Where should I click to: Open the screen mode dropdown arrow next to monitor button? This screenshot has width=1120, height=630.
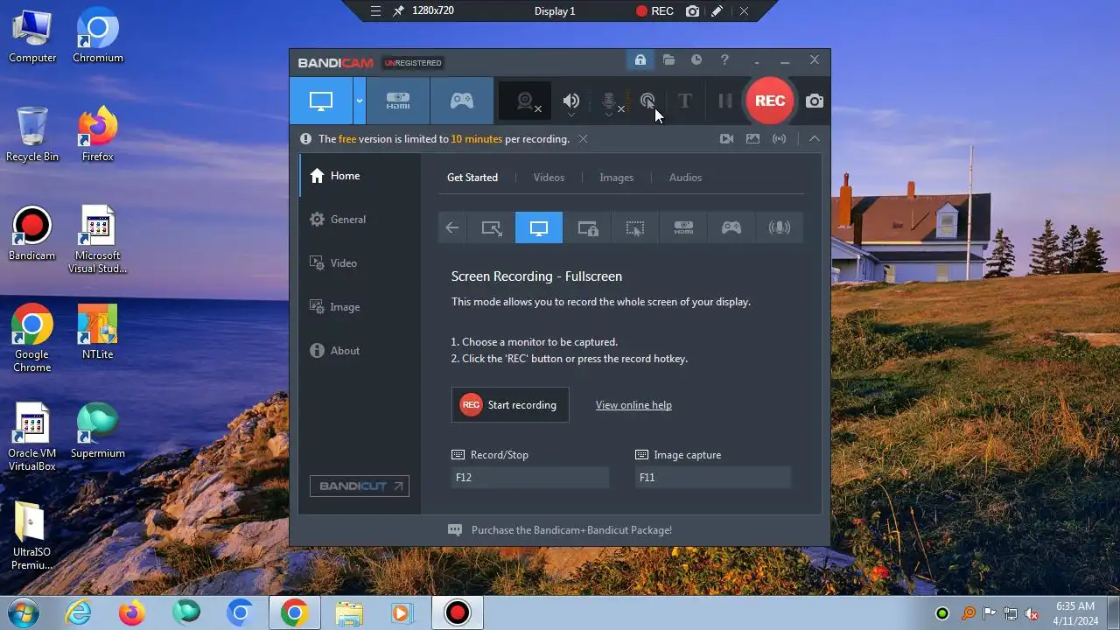coord(360,101)
